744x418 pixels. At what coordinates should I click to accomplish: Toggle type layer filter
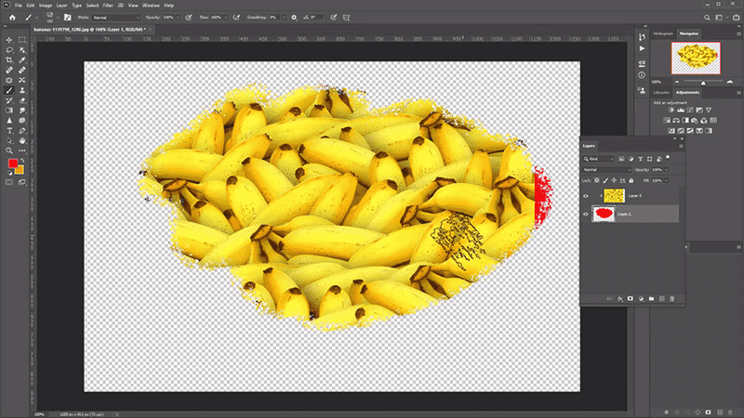[x=640, y=159]
